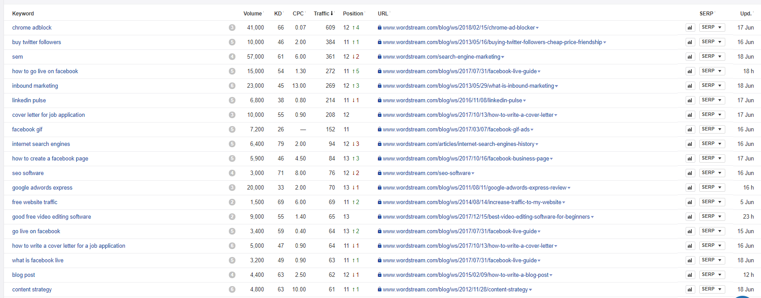This screenshot has height=298, width=761.
Task: Click update time 23 h in video editing row
Action: 748,216
